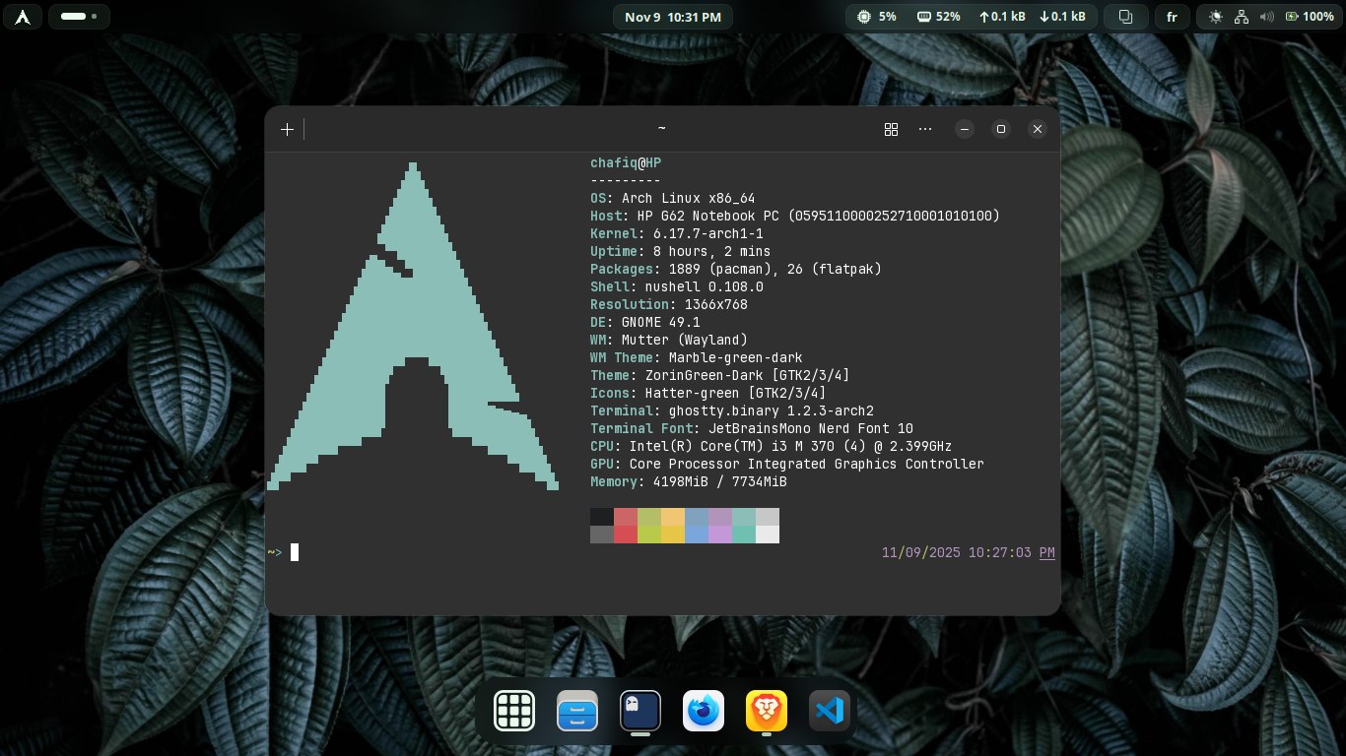Image resolution: width=1346 pixels, height=756 pixels.
Task: Click the "Shell: nushell 0.108.0" line
Action: pos(677,286)
